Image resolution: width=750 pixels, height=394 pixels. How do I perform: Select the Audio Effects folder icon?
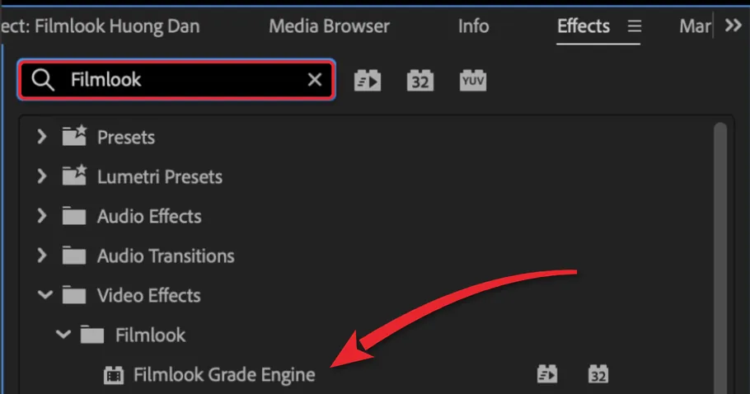74,216
